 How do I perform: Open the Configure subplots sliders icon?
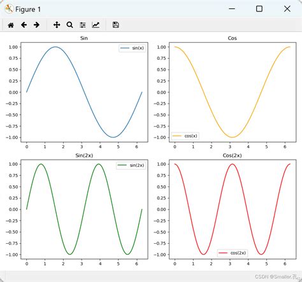83,25
